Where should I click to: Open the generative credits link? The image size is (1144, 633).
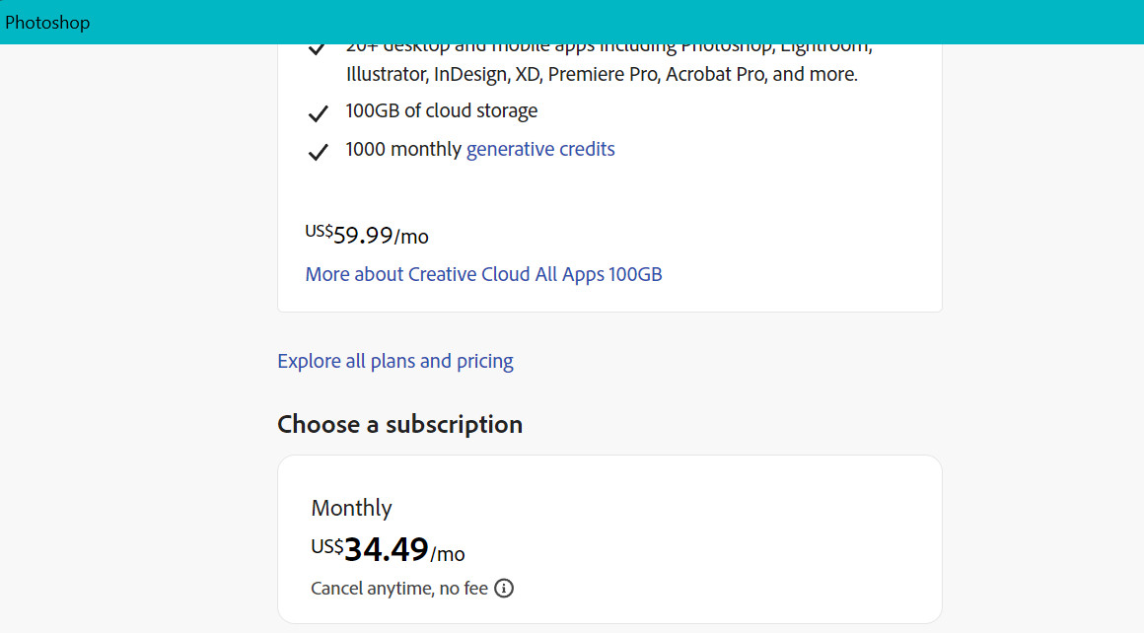pos(540,149)
